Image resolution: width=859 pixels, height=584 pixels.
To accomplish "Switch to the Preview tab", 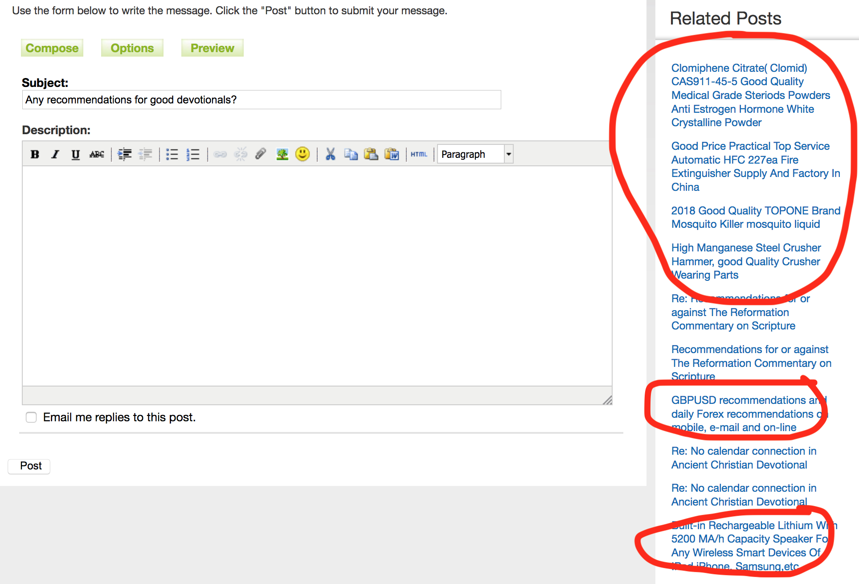I will pos(212,48).
